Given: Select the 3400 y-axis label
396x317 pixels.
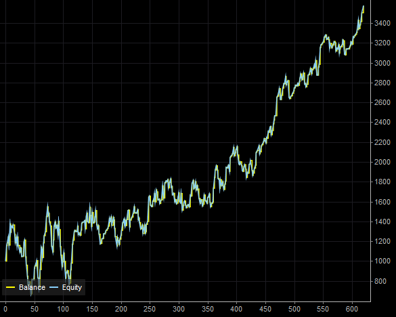Looking at the screenshot, I should click(x=382, y=24).
